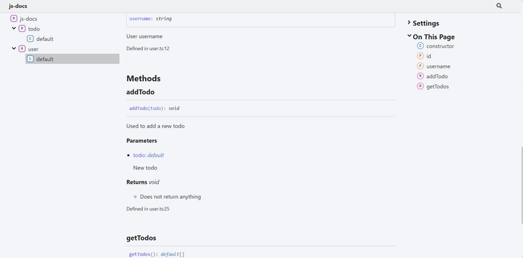Click the js-docs module icon in sidebar

coord(14,19)
